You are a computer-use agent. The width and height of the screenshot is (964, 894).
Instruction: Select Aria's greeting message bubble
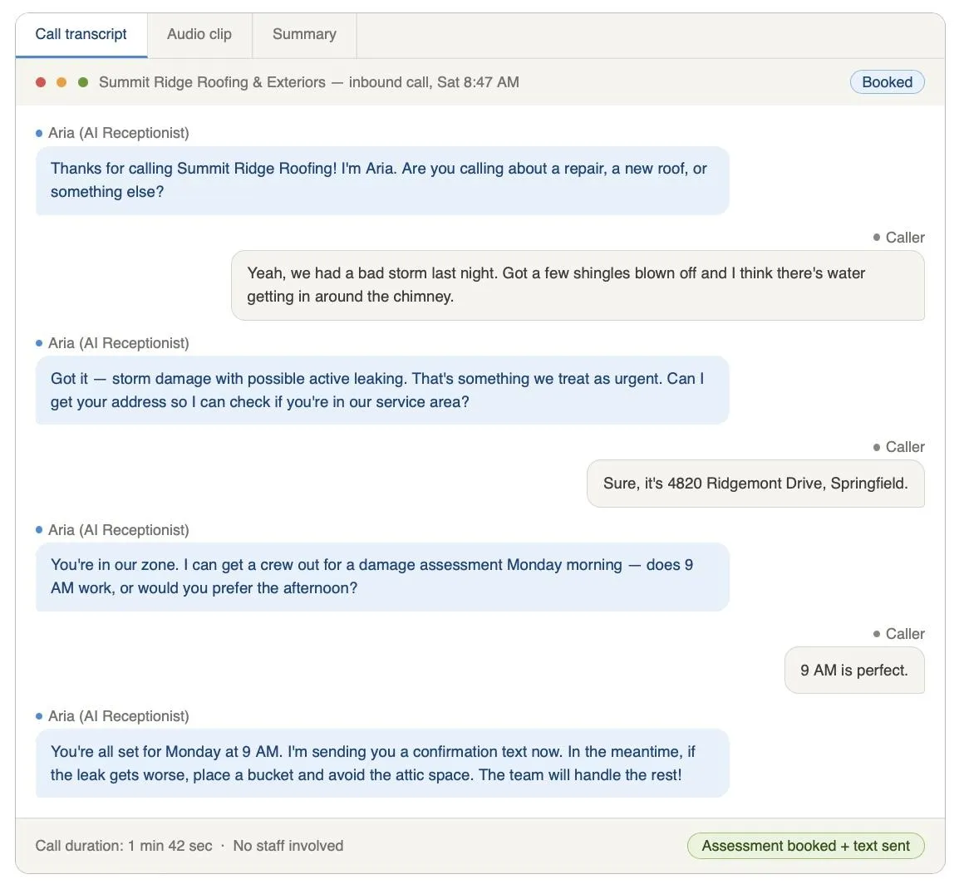[x=381, y=180]
